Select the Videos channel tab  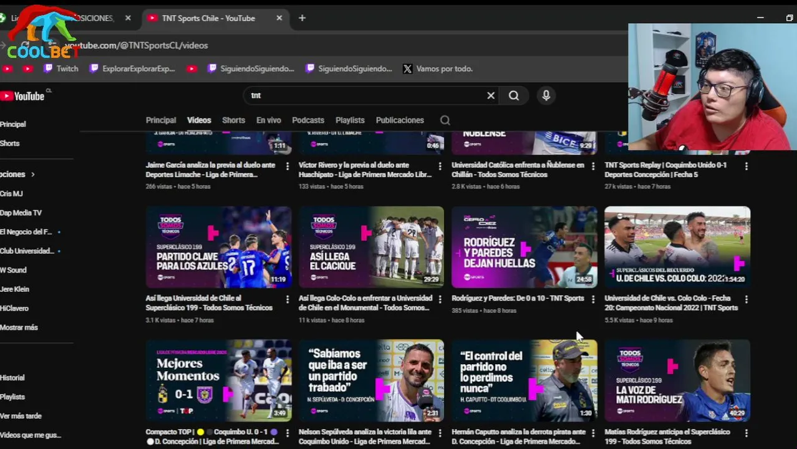[199, 120]
